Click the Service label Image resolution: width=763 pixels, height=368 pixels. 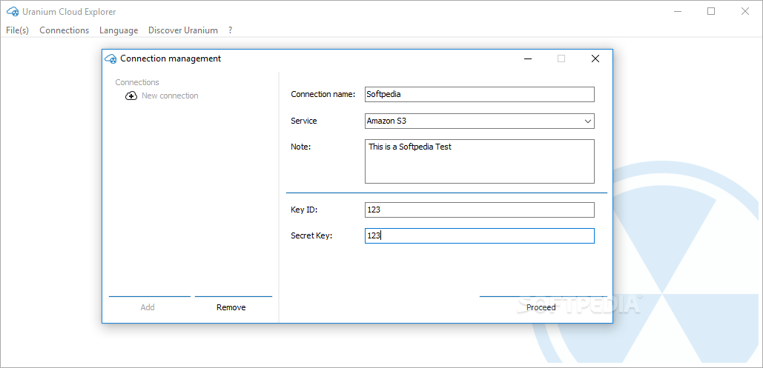click(304, 121)
